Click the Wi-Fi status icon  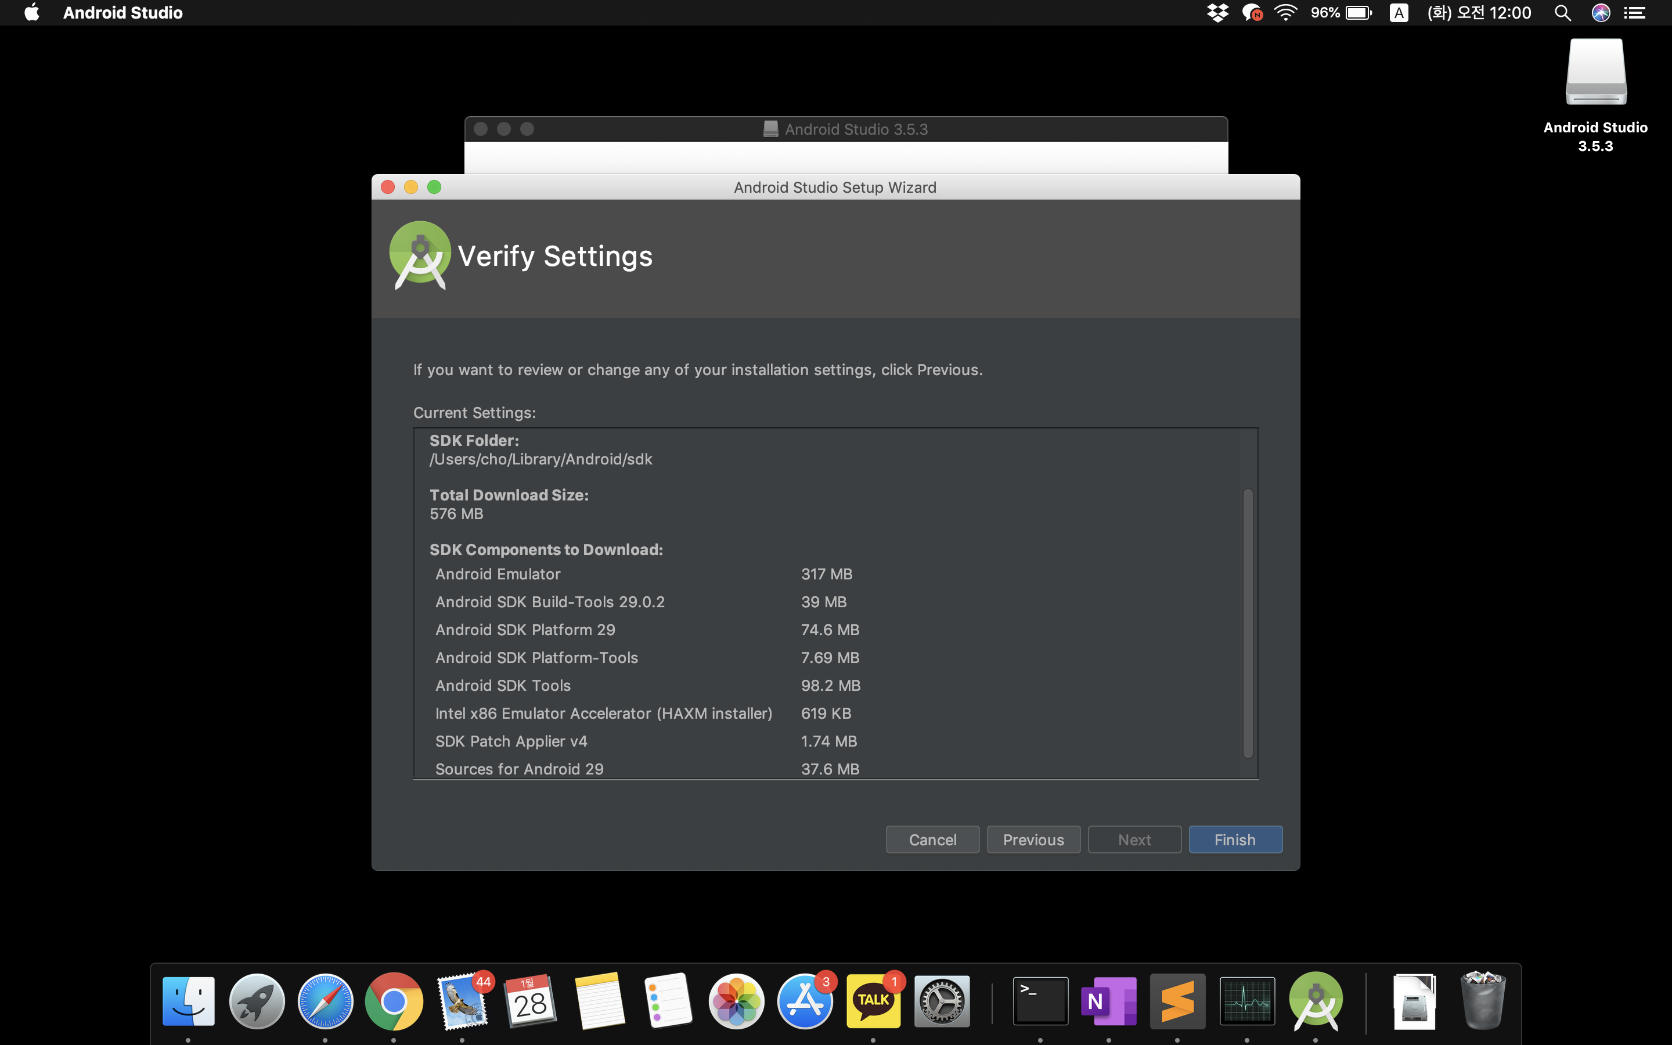(x=1285, y=12)
